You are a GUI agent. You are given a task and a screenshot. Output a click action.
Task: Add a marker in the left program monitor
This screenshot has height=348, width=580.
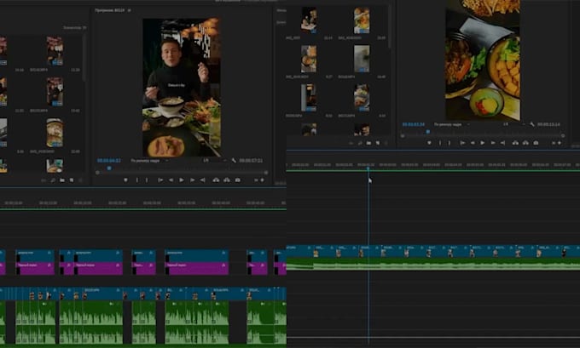tap(125, 180)
